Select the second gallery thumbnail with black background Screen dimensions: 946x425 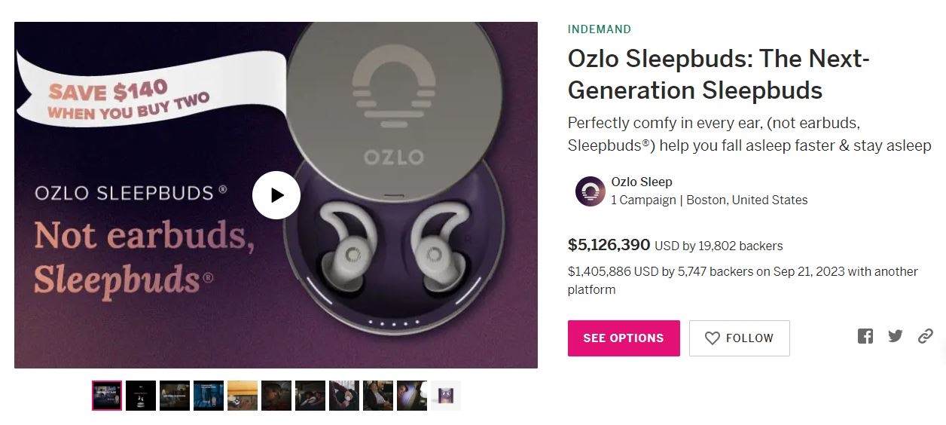click(141, 396)
